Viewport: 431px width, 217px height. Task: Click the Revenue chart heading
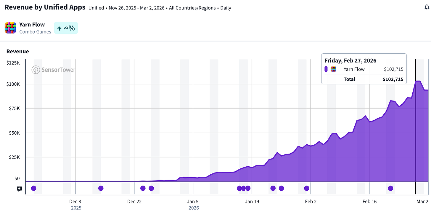(x=18, y=51)
